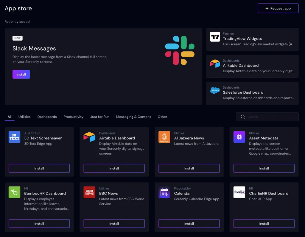
Task: Click the Recently added label
Action: (x=17, y=22)
